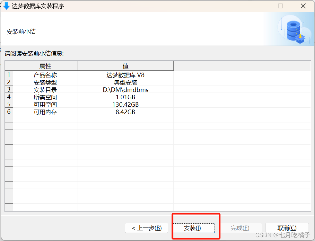Select the D:\DM\dmdbms path cell
The height and width of the screenshot is (241, 315).
pos(125,90)
